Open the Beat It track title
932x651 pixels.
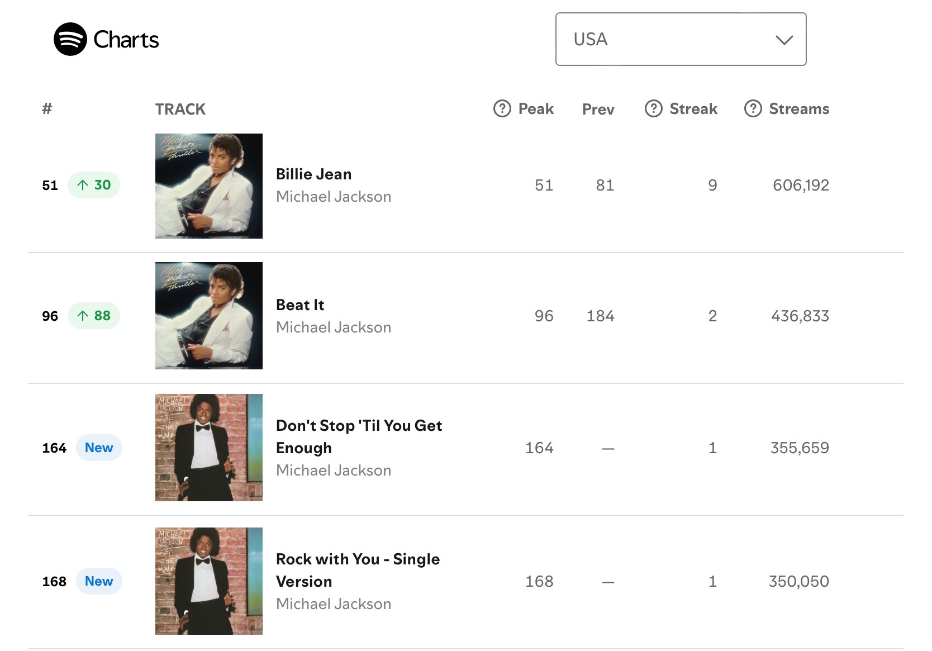[x=300, y=305]
